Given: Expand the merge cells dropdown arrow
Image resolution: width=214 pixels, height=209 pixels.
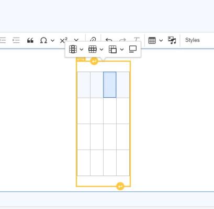Looking at the screenshot, I should click(122, 50).
